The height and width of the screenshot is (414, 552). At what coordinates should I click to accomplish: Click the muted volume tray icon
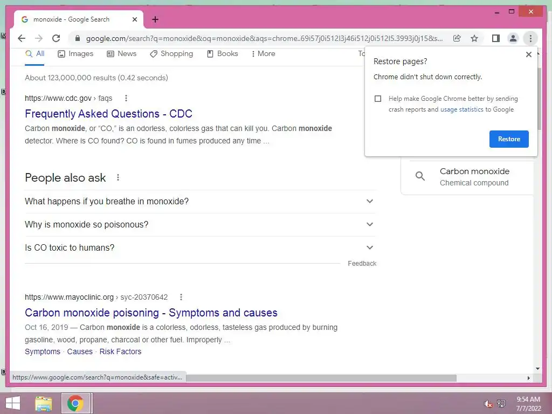click(x=488, y=404)
